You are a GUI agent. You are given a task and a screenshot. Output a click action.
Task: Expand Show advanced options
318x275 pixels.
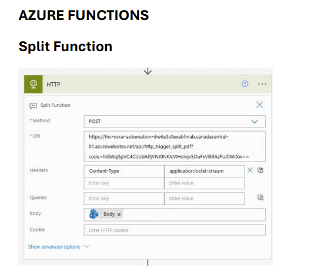point(54,247)
